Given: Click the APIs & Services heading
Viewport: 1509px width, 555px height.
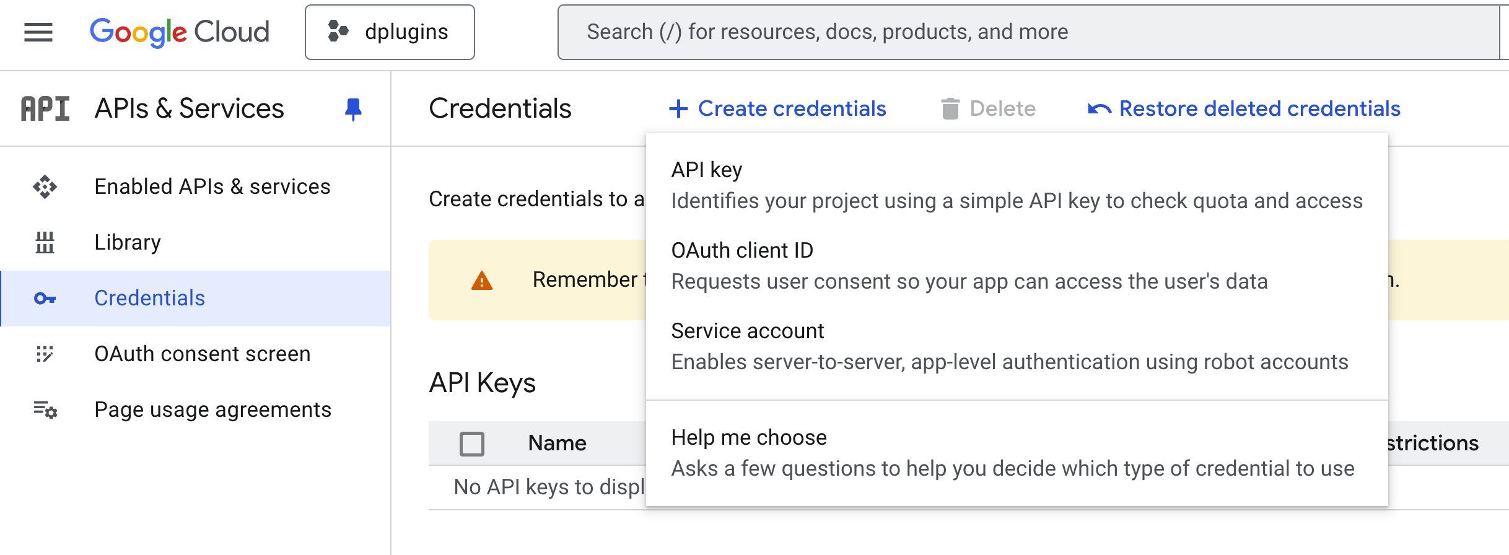Looking at the screenshot, I should (x=189, y=108).
